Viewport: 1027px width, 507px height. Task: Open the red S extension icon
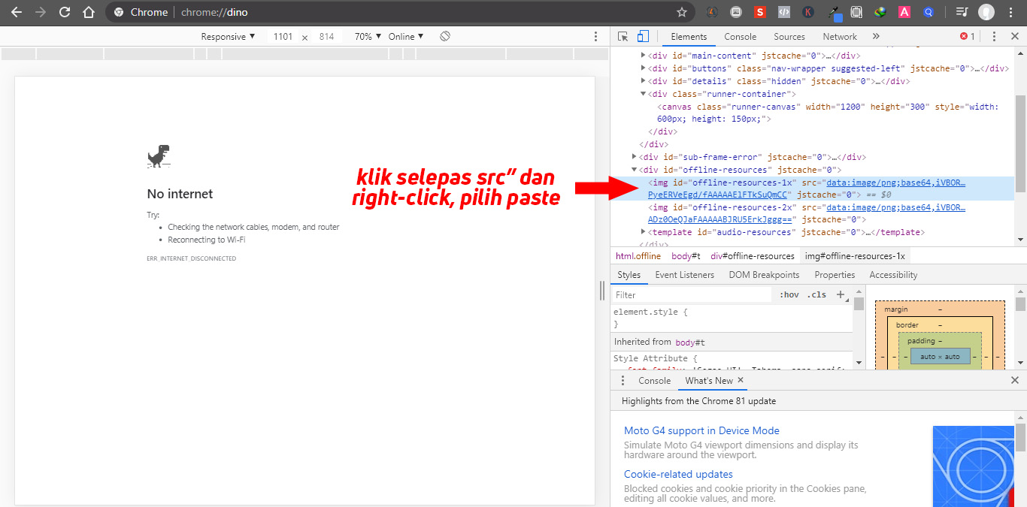pyautogui.click(x=760, y=12)
